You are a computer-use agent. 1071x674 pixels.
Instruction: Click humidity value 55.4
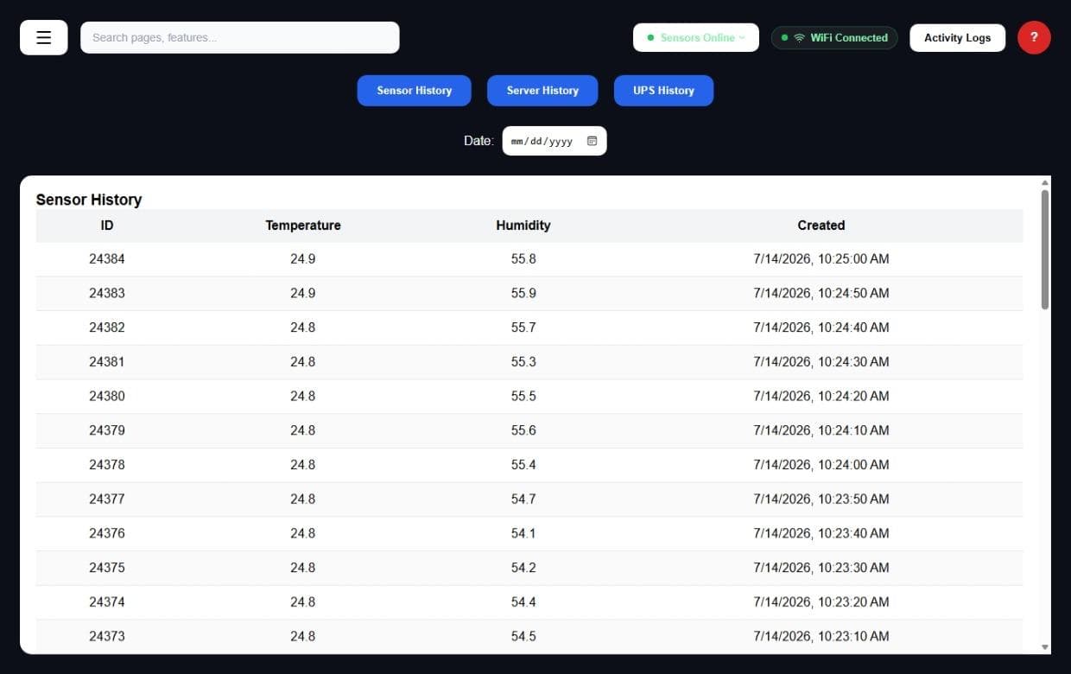point(523,465)
